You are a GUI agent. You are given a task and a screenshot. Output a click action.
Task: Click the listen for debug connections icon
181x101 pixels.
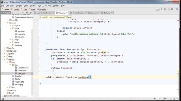coord(172,9)
